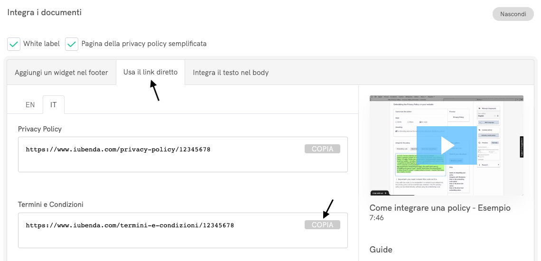Image resolution: width=541 pixels, height=261 pixels.
Task: Click the Integra i documenti heading
Action: [44, 12]
